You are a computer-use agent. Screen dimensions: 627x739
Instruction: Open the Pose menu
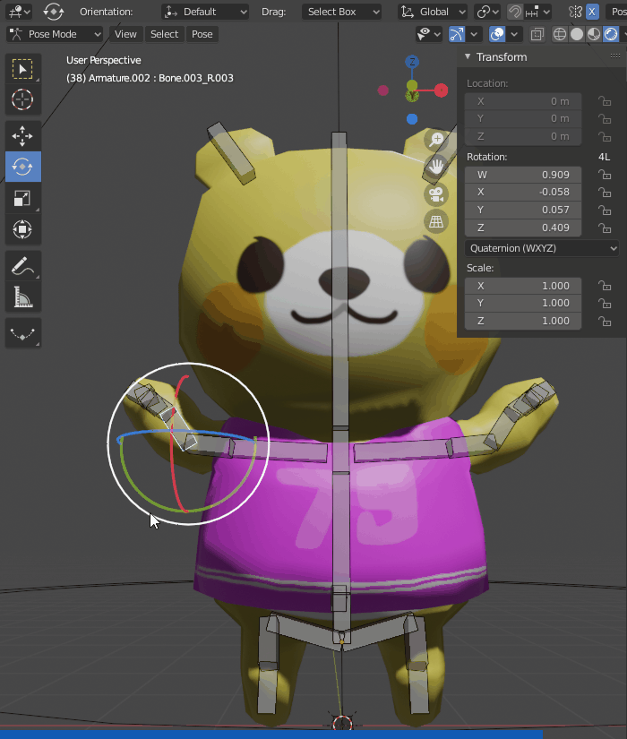tap(202, 34)
